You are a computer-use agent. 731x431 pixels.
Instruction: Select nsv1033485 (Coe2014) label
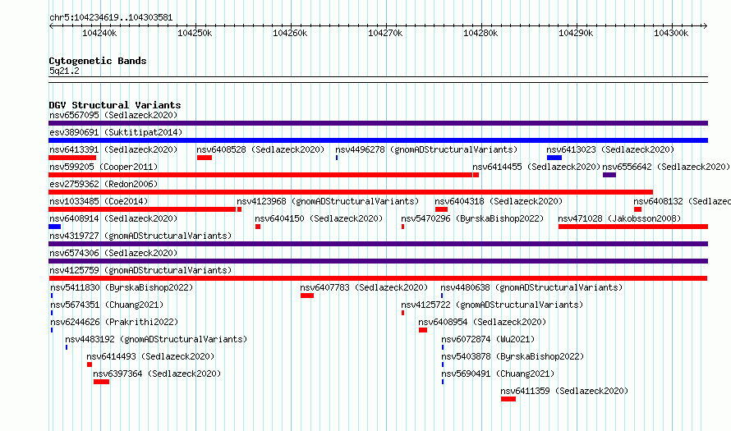99,201
